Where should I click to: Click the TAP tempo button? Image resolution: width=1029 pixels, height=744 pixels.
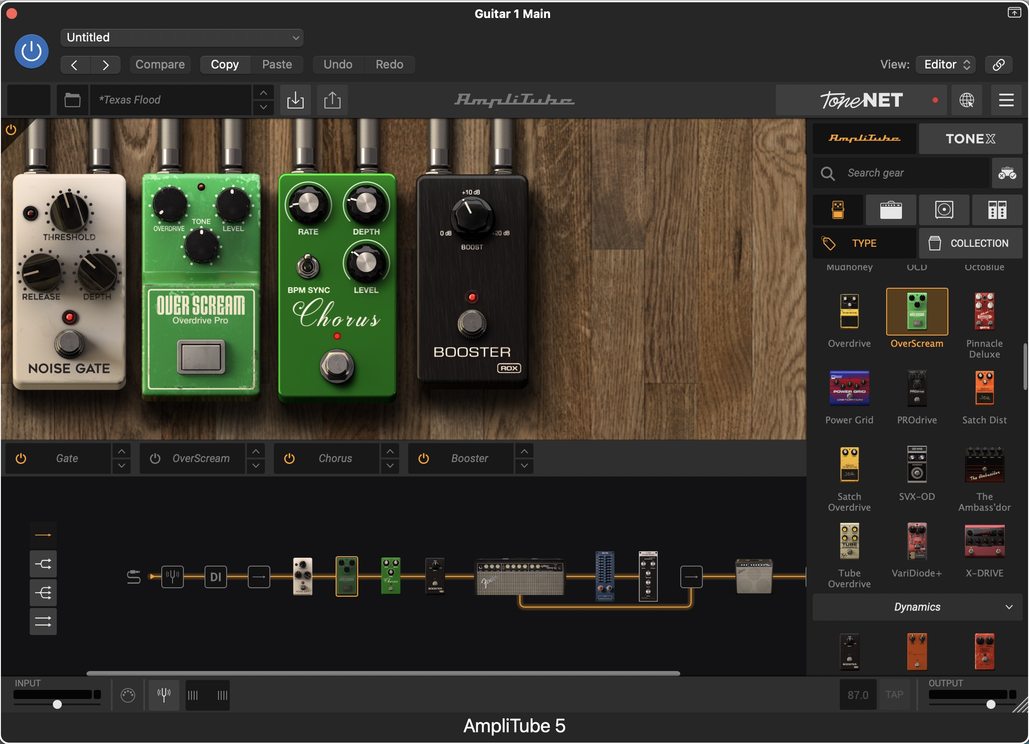click(894, 695)
